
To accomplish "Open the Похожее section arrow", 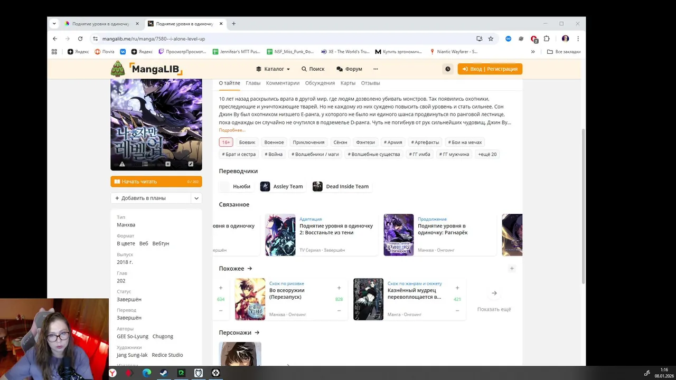I will [250, 269].
